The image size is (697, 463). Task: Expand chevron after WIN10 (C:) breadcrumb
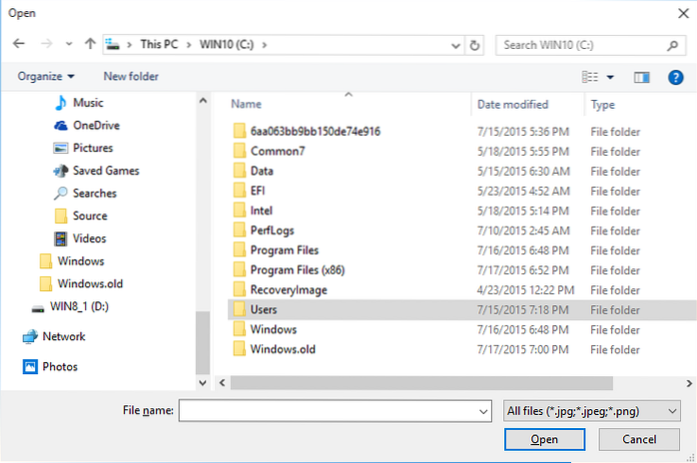coord(265,45)
